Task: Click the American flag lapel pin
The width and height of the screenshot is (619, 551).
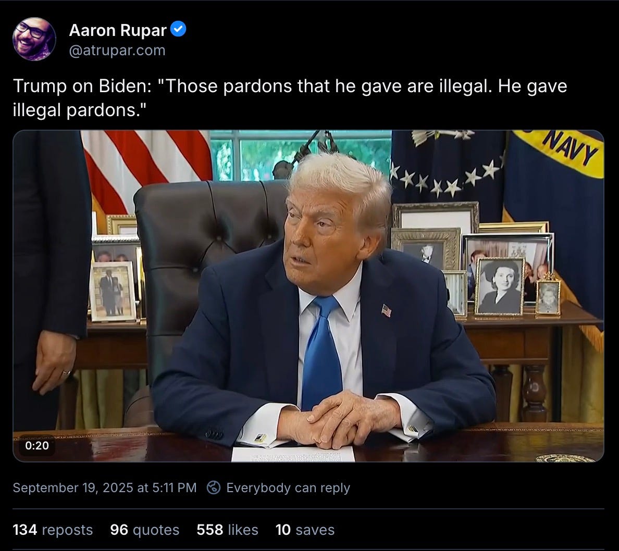Action: click(x=387, y=310)
